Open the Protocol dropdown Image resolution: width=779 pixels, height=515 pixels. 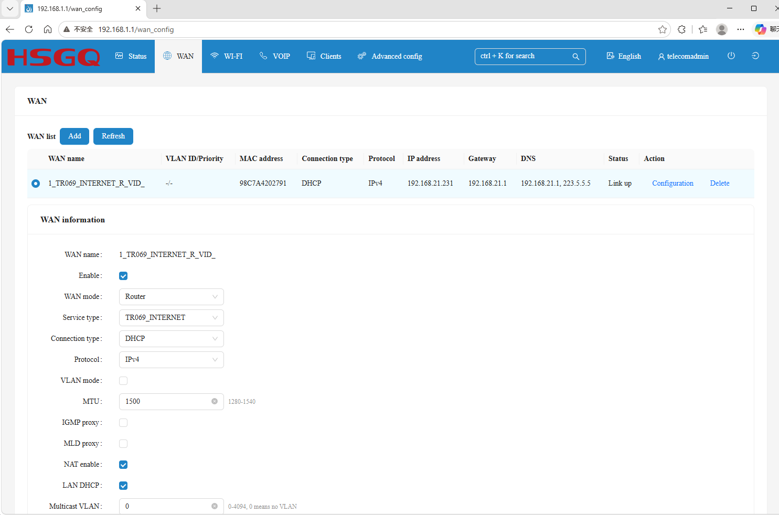pos(172,360)
